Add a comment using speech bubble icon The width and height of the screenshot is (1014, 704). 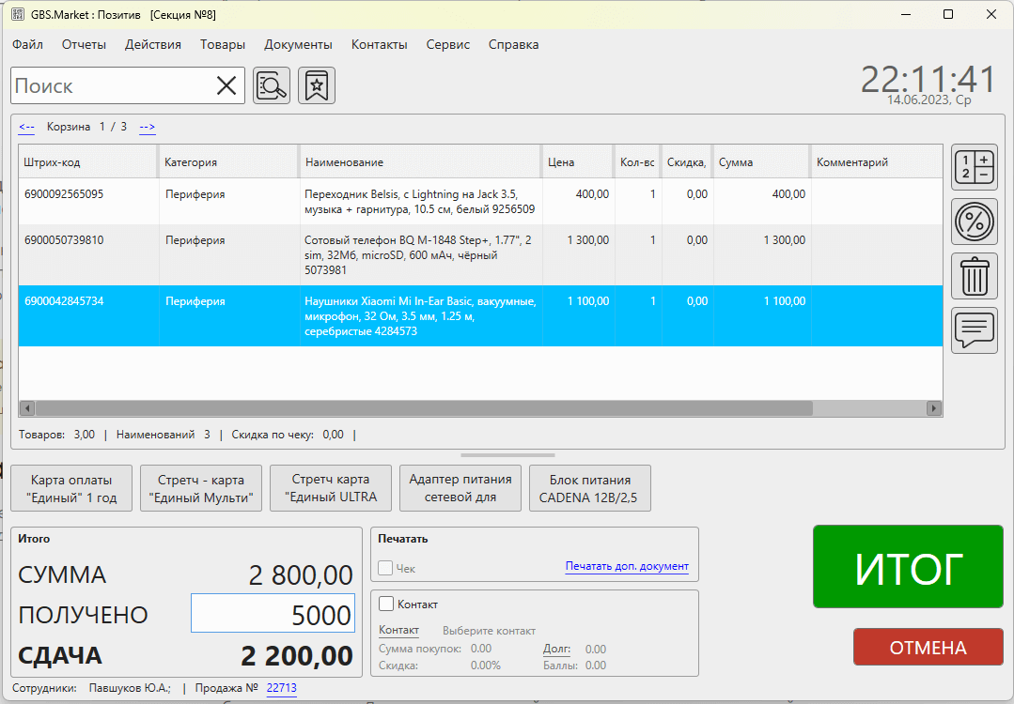[975, 329]
